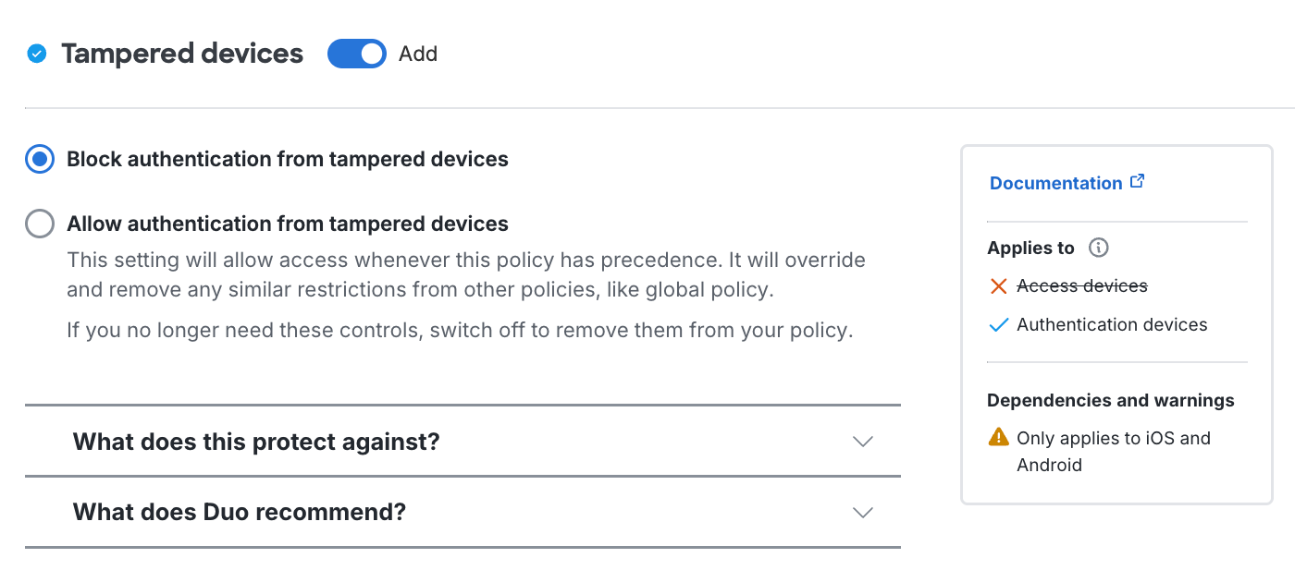This screenshot has width=1295, height=570.
Task: Click the Applies to heading
Action: coord(1030,247)
